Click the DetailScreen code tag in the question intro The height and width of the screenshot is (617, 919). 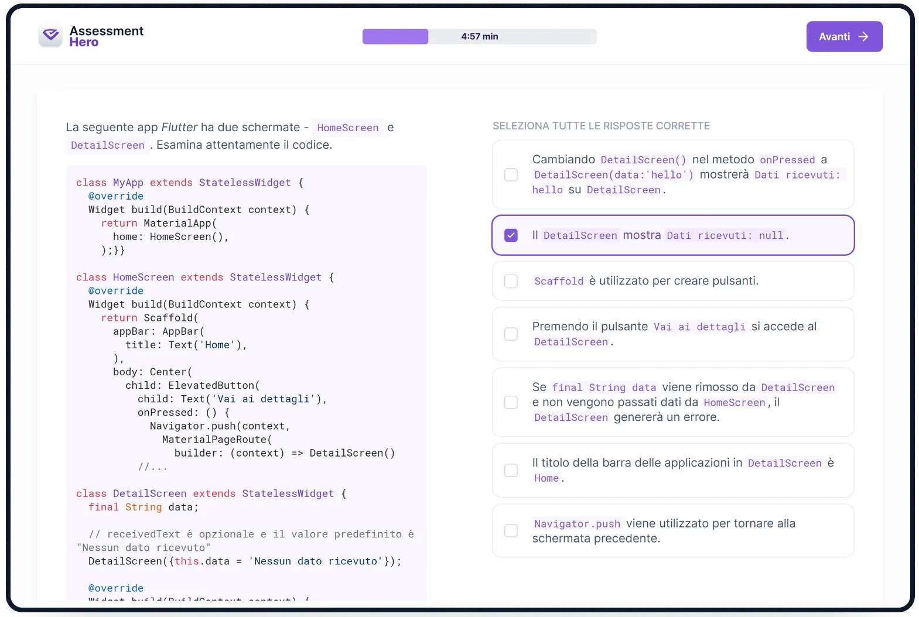point(108,145)
